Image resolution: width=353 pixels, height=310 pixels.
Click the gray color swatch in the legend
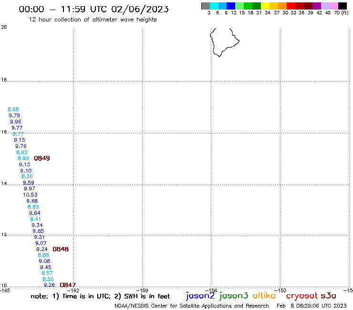click(x=206, y=6)
